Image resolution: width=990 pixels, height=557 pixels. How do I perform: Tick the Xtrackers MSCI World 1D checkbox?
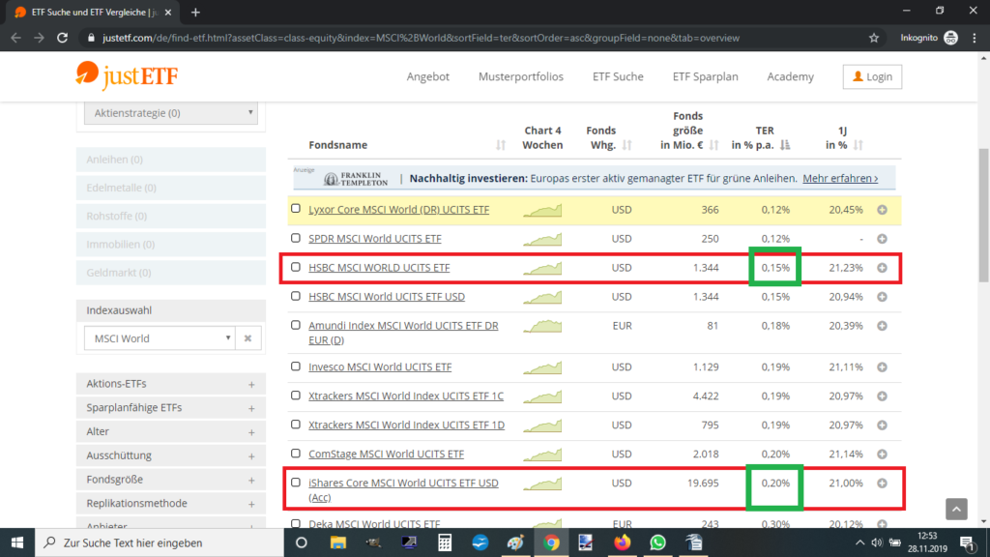pos(296,424)
